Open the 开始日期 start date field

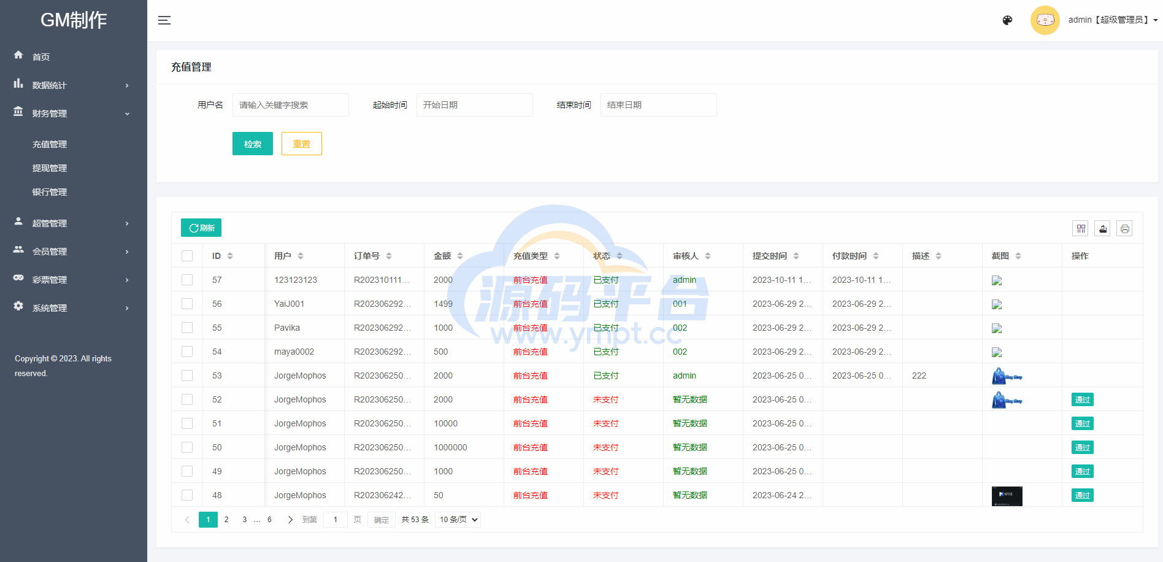[475, 105]
